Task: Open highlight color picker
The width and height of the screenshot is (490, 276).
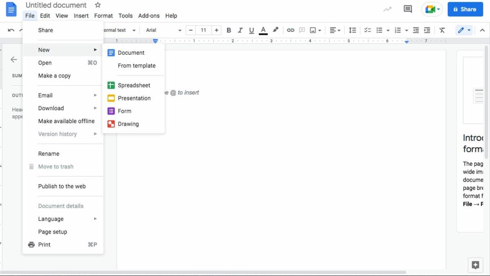Action: [276, 30]
